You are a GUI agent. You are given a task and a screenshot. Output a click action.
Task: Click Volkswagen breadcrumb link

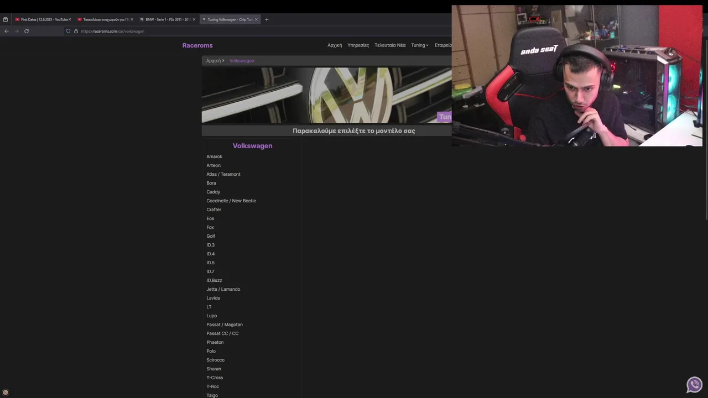[242, 61]
